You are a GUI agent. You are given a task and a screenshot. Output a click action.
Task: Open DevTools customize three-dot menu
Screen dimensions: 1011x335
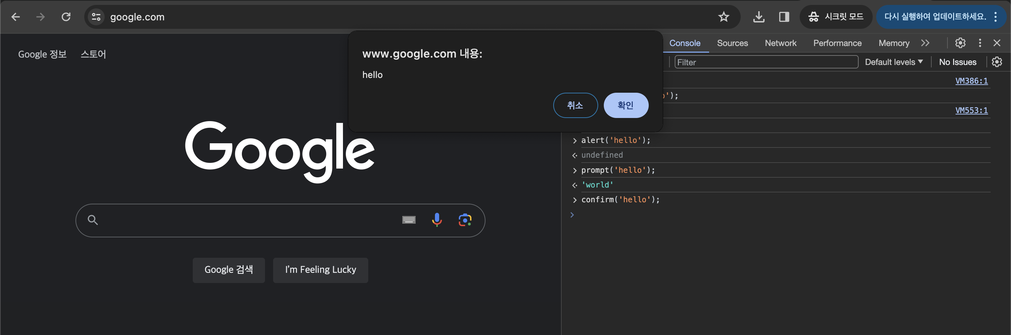[980, 43]
